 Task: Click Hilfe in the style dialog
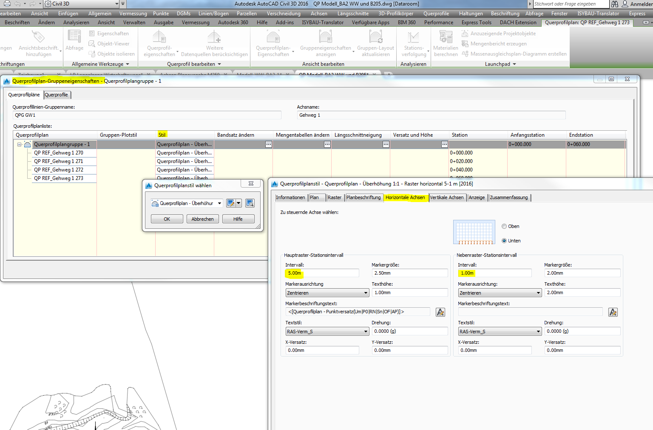[x=238, y=219]
